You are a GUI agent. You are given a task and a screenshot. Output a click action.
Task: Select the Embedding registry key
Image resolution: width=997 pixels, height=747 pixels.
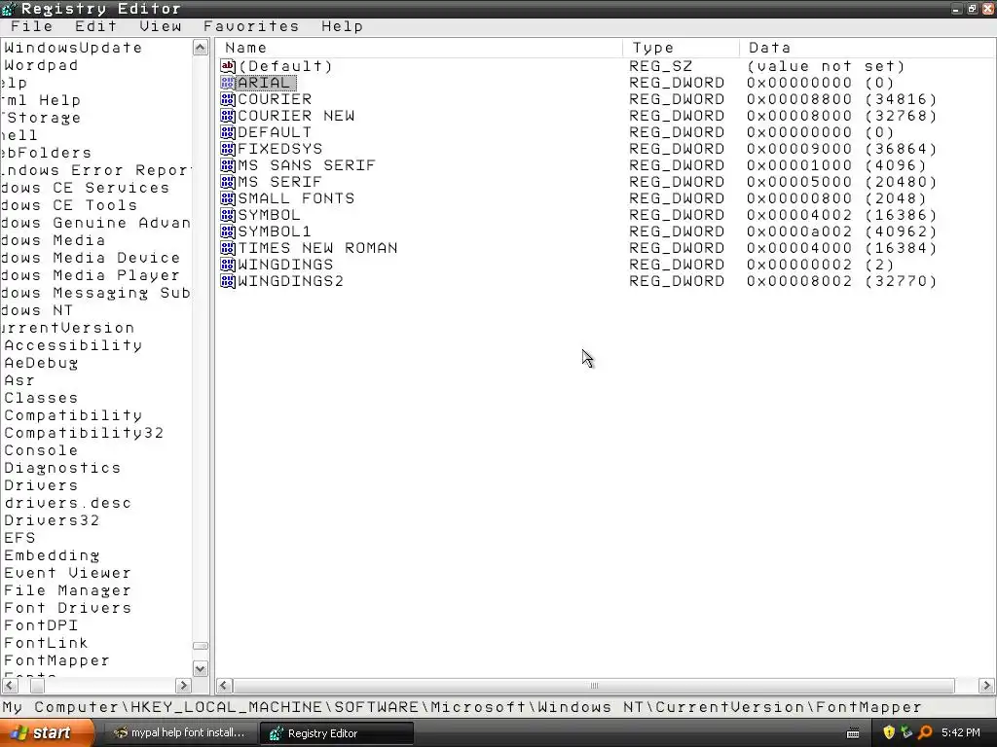pyautogui.click(x=52, y=555)
